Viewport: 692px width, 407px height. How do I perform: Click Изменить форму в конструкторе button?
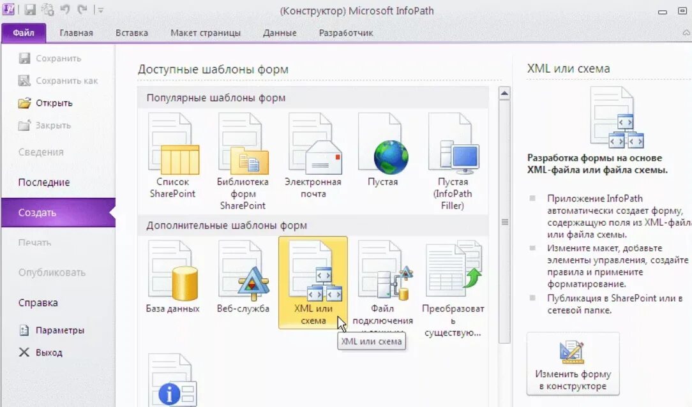coord(573,364)
